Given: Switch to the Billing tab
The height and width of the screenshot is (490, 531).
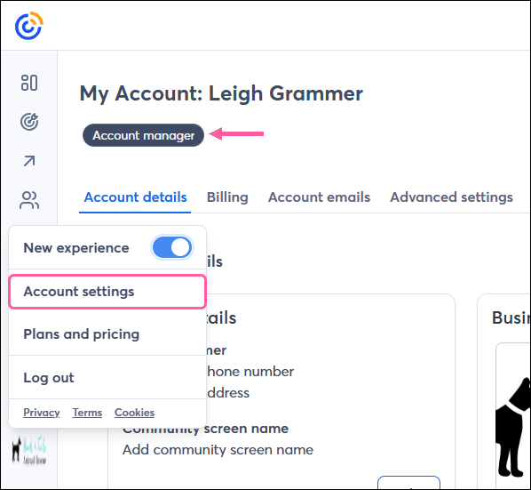Looking at the screenshot, I should pyautogui.click(x=227, y=197).
